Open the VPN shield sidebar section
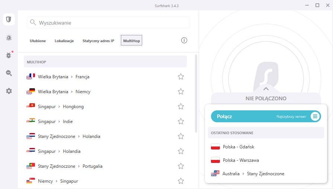The image size is (333, 189). click(9, 19)
